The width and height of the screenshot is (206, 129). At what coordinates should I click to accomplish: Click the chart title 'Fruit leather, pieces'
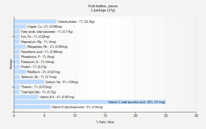pyautogui.click(x=103, y=6)
